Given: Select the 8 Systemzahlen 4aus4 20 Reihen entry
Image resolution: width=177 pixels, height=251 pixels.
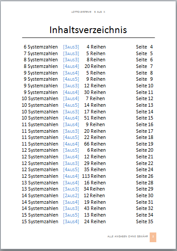Looking at the screenshot, I should click(x=88, y=66).
